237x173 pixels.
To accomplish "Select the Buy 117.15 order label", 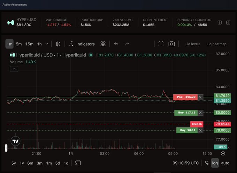I will point(186,113).
